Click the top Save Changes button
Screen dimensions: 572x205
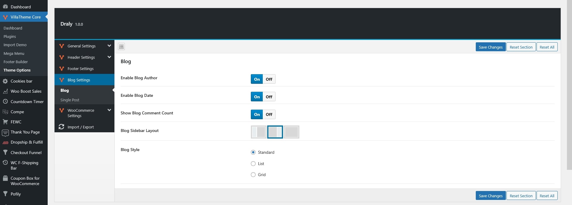coord(490,47)
